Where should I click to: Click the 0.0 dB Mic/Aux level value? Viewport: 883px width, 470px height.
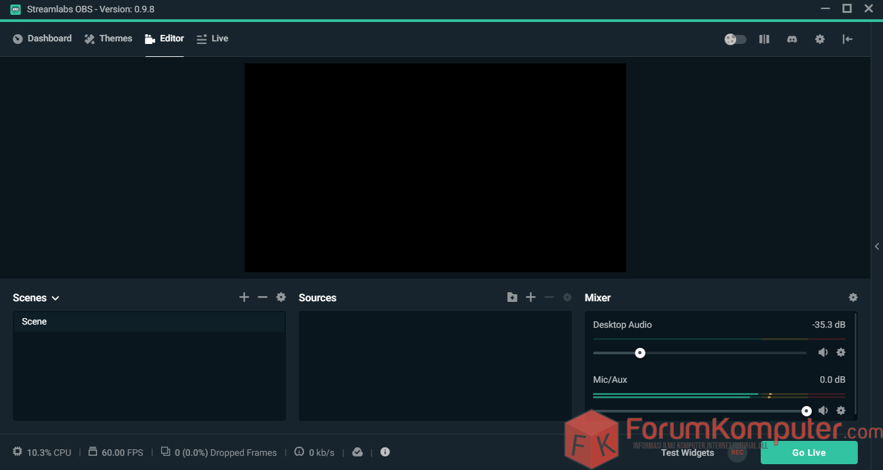pos(833,380)
